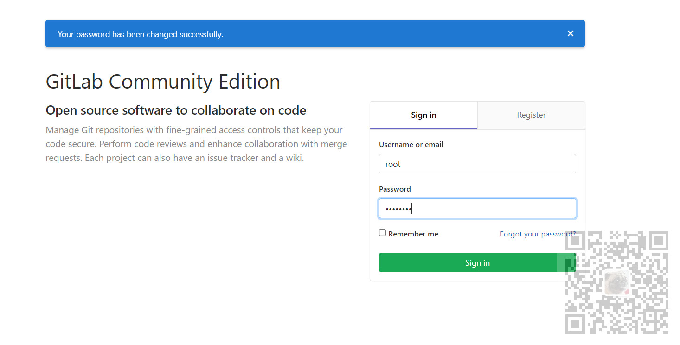Click into the Password field
The height and width of the screenshot is (345, 680).
[477, 209]
